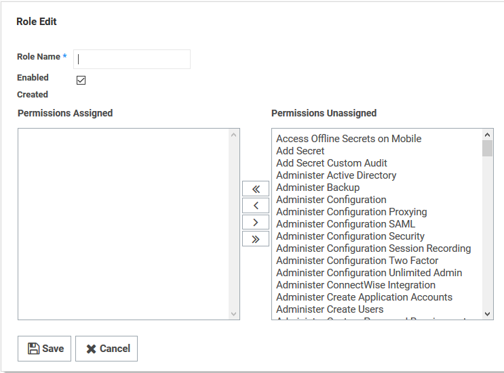This screenshot has height=373, width=504.
Task: Select Administer Configuration Two Factor permission
Action: [357, 261]
